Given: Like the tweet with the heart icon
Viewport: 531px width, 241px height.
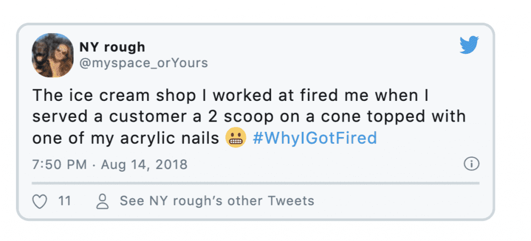Looking at the screenshot, I should 39,202.
